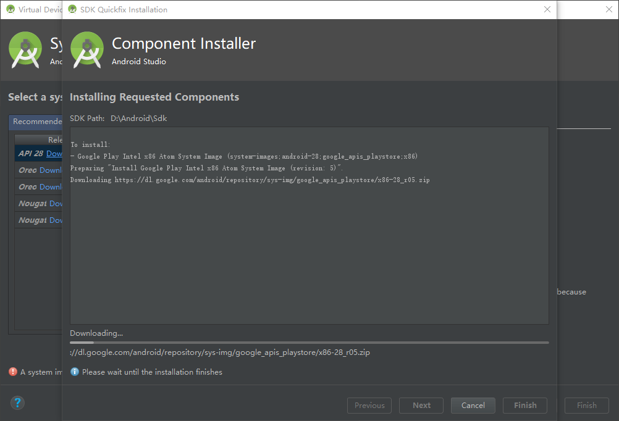Click the installation log output area
The image size is (619, 421).
[x=309, y=226]
